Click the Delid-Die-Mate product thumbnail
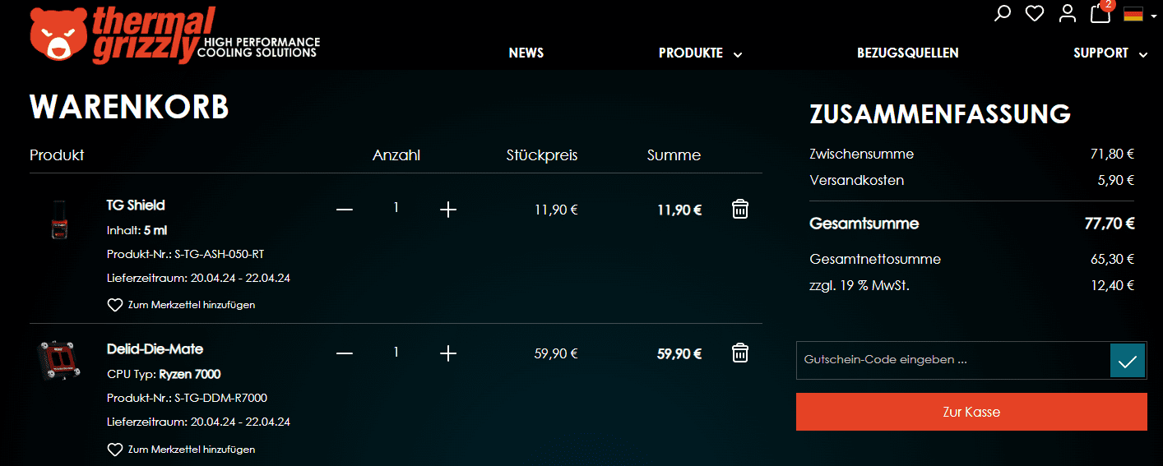 click(x=59, y=362)
